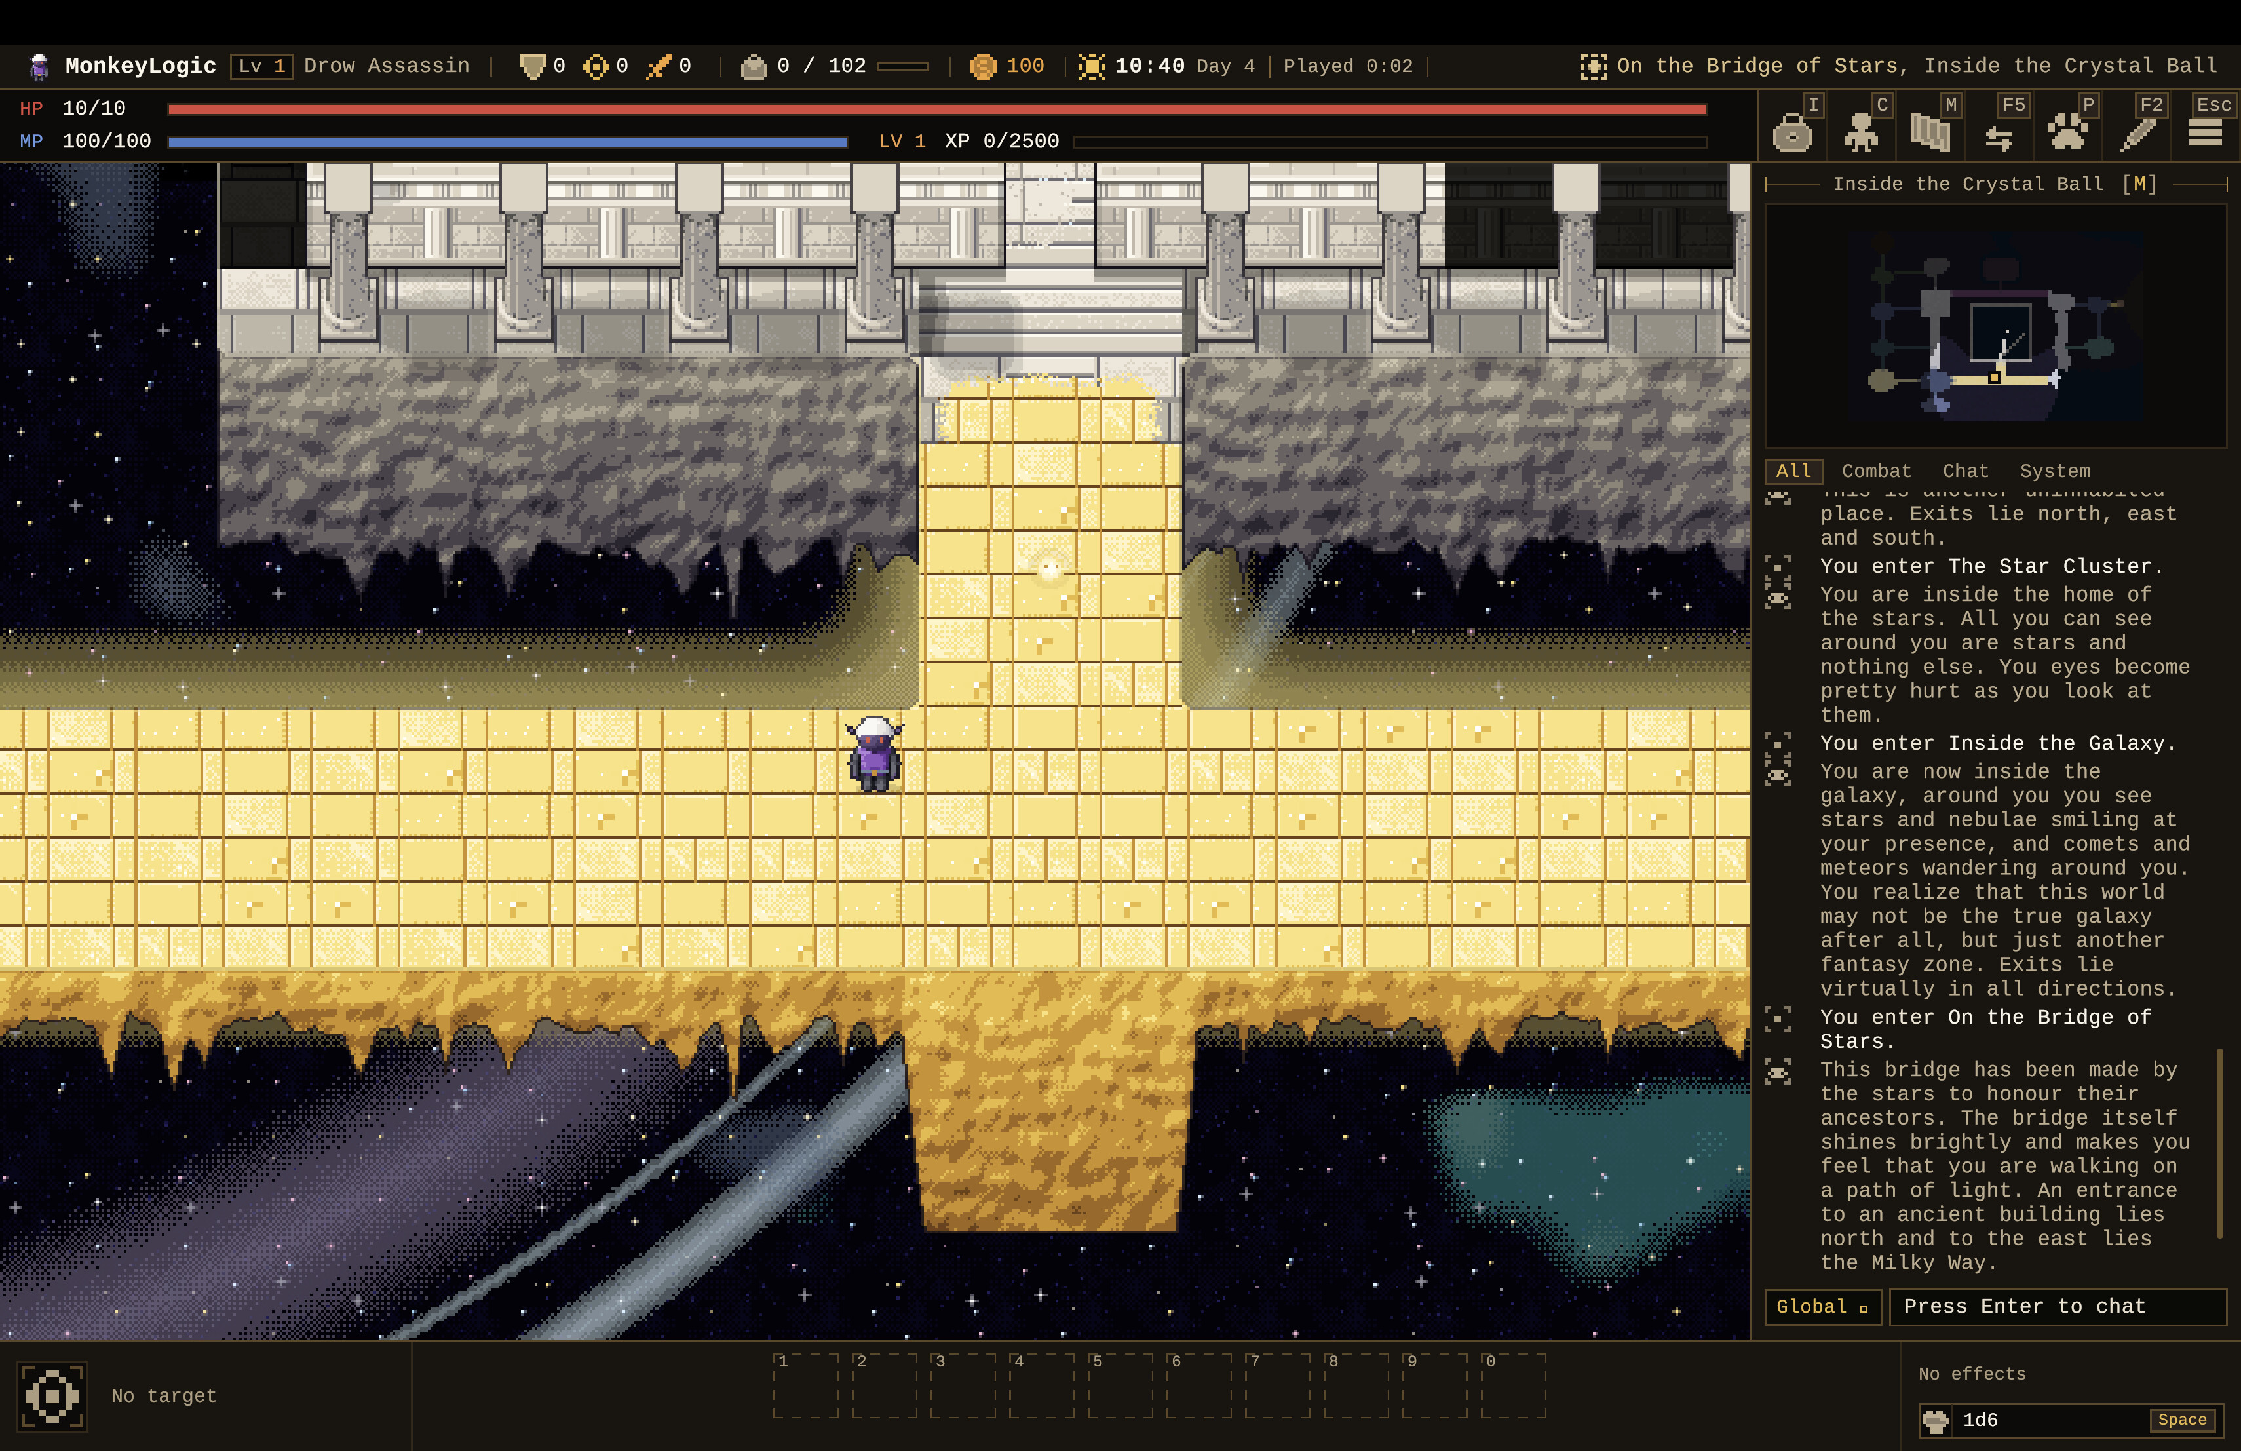Click the blue MP bar
This screenshot has width=2241, height=1451.
click(x=508, y=142)
